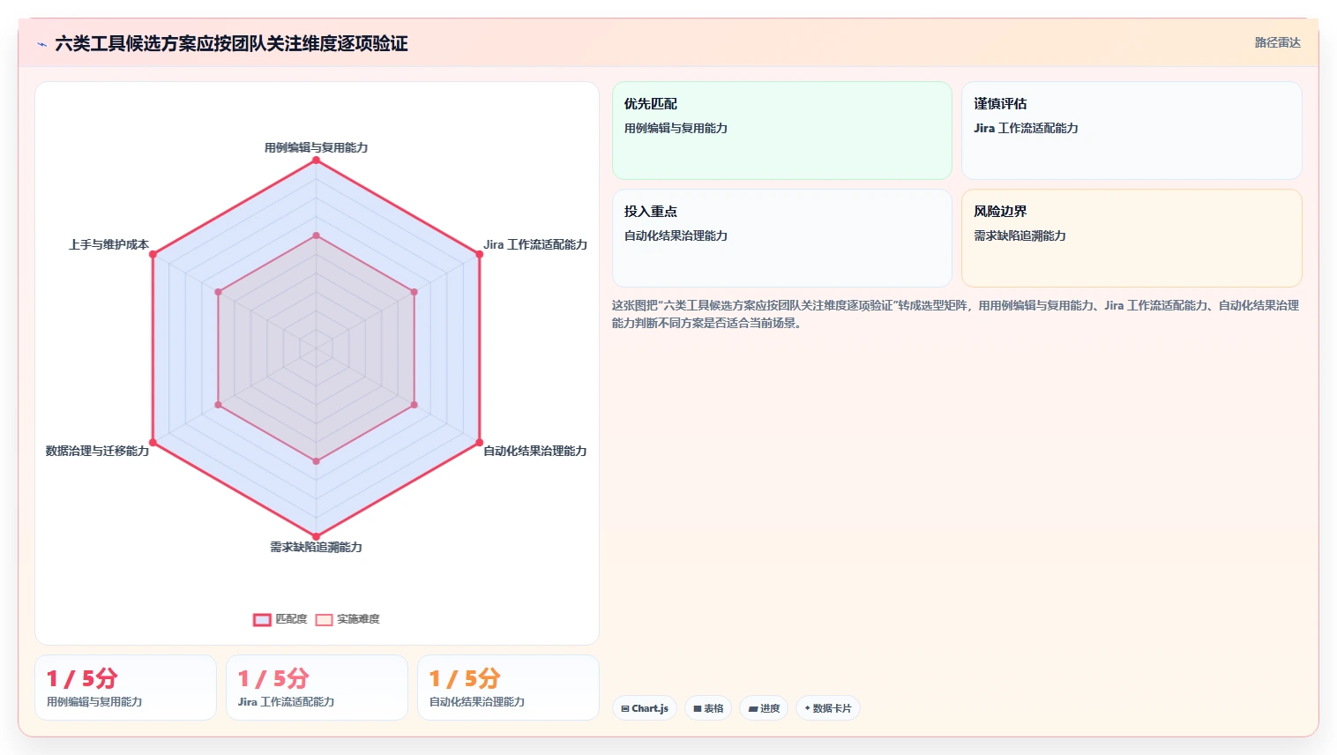Click outer 匹配度 point on 上手与维护成本 axis
1337x755 pixels.
point(153,254)
